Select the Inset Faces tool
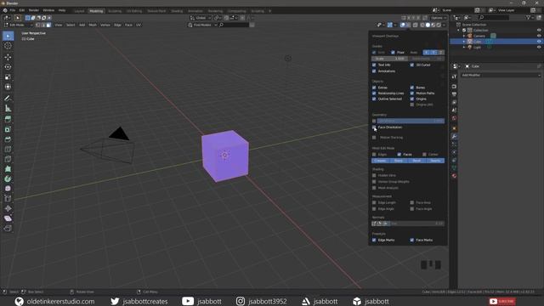Screen dimensions: 544x306 [x=8, y=129]
